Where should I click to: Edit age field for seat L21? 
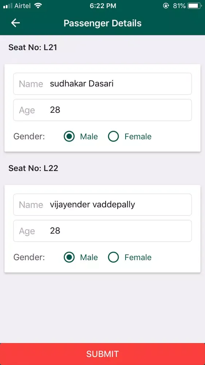(102, 110)
